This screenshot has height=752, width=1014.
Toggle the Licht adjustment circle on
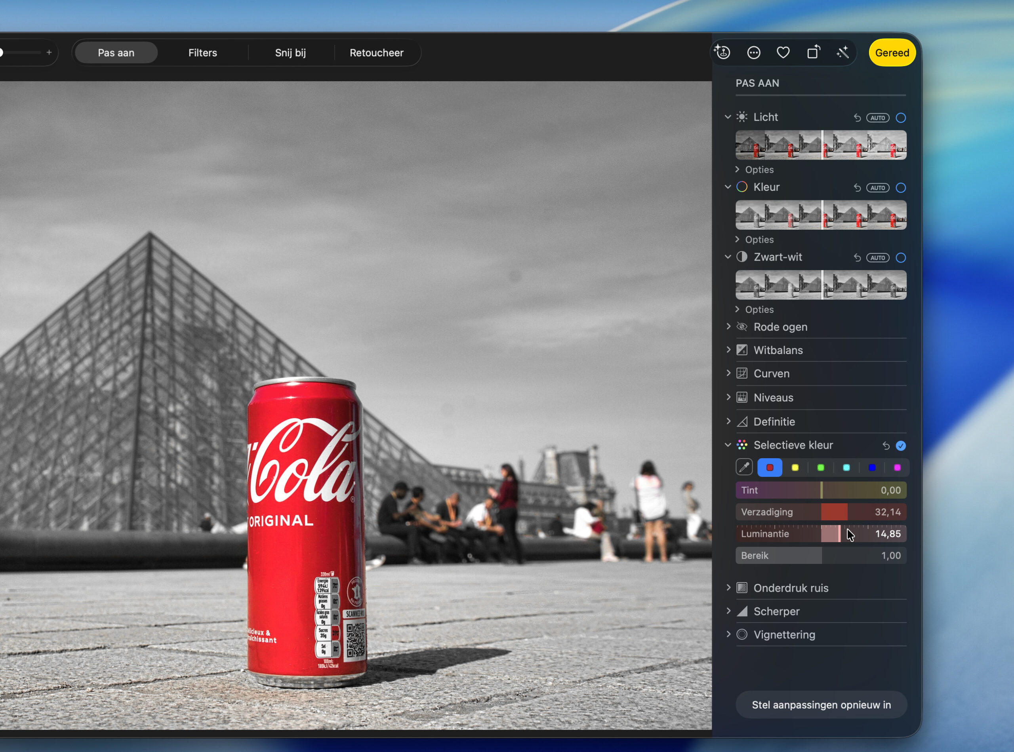[900, 118]
